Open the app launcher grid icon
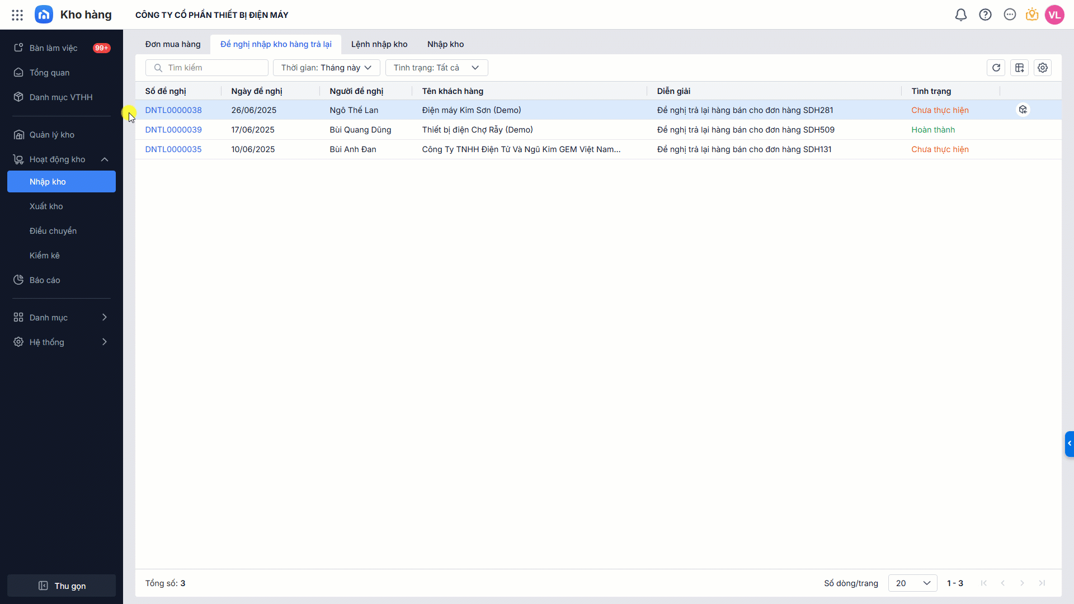The image size is (1074, 604). pos(17,15)
